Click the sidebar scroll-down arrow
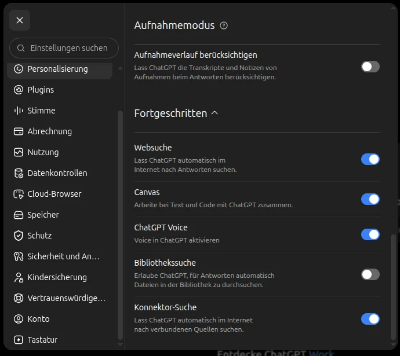400x356 pixels. [120, 344]
